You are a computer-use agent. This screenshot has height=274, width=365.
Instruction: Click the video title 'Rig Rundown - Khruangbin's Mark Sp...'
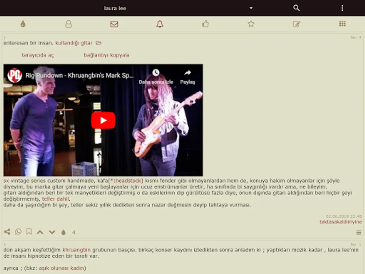point(79,76)
